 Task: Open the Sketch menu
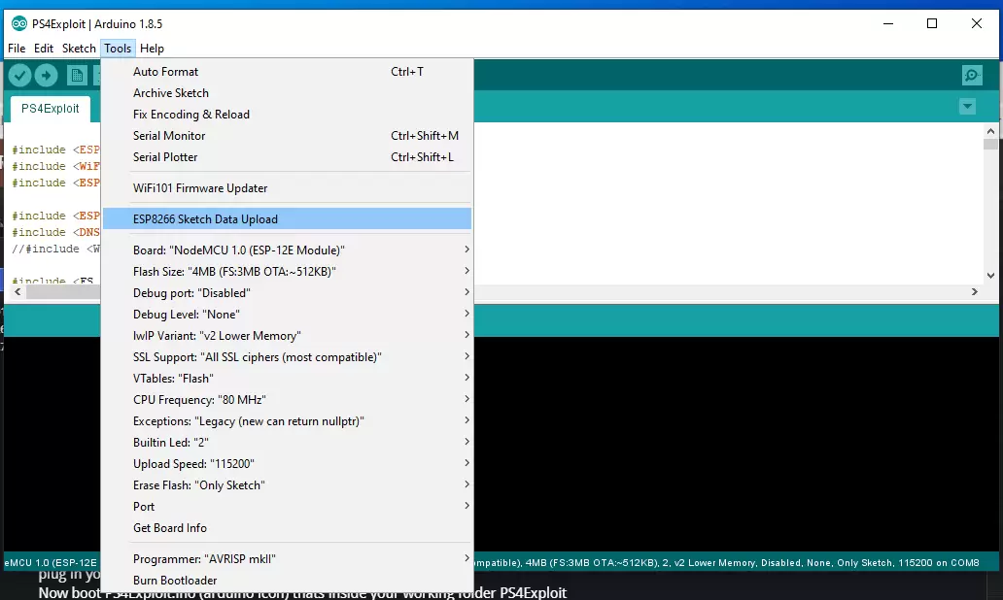pos(79,49)
